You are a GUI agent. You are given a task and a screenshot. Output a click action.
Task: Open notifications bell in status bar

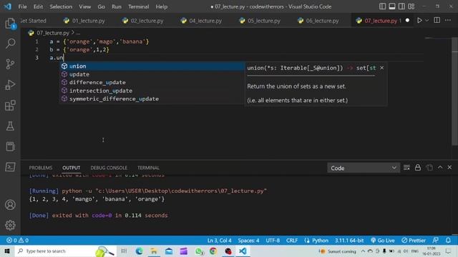(448, 241)
